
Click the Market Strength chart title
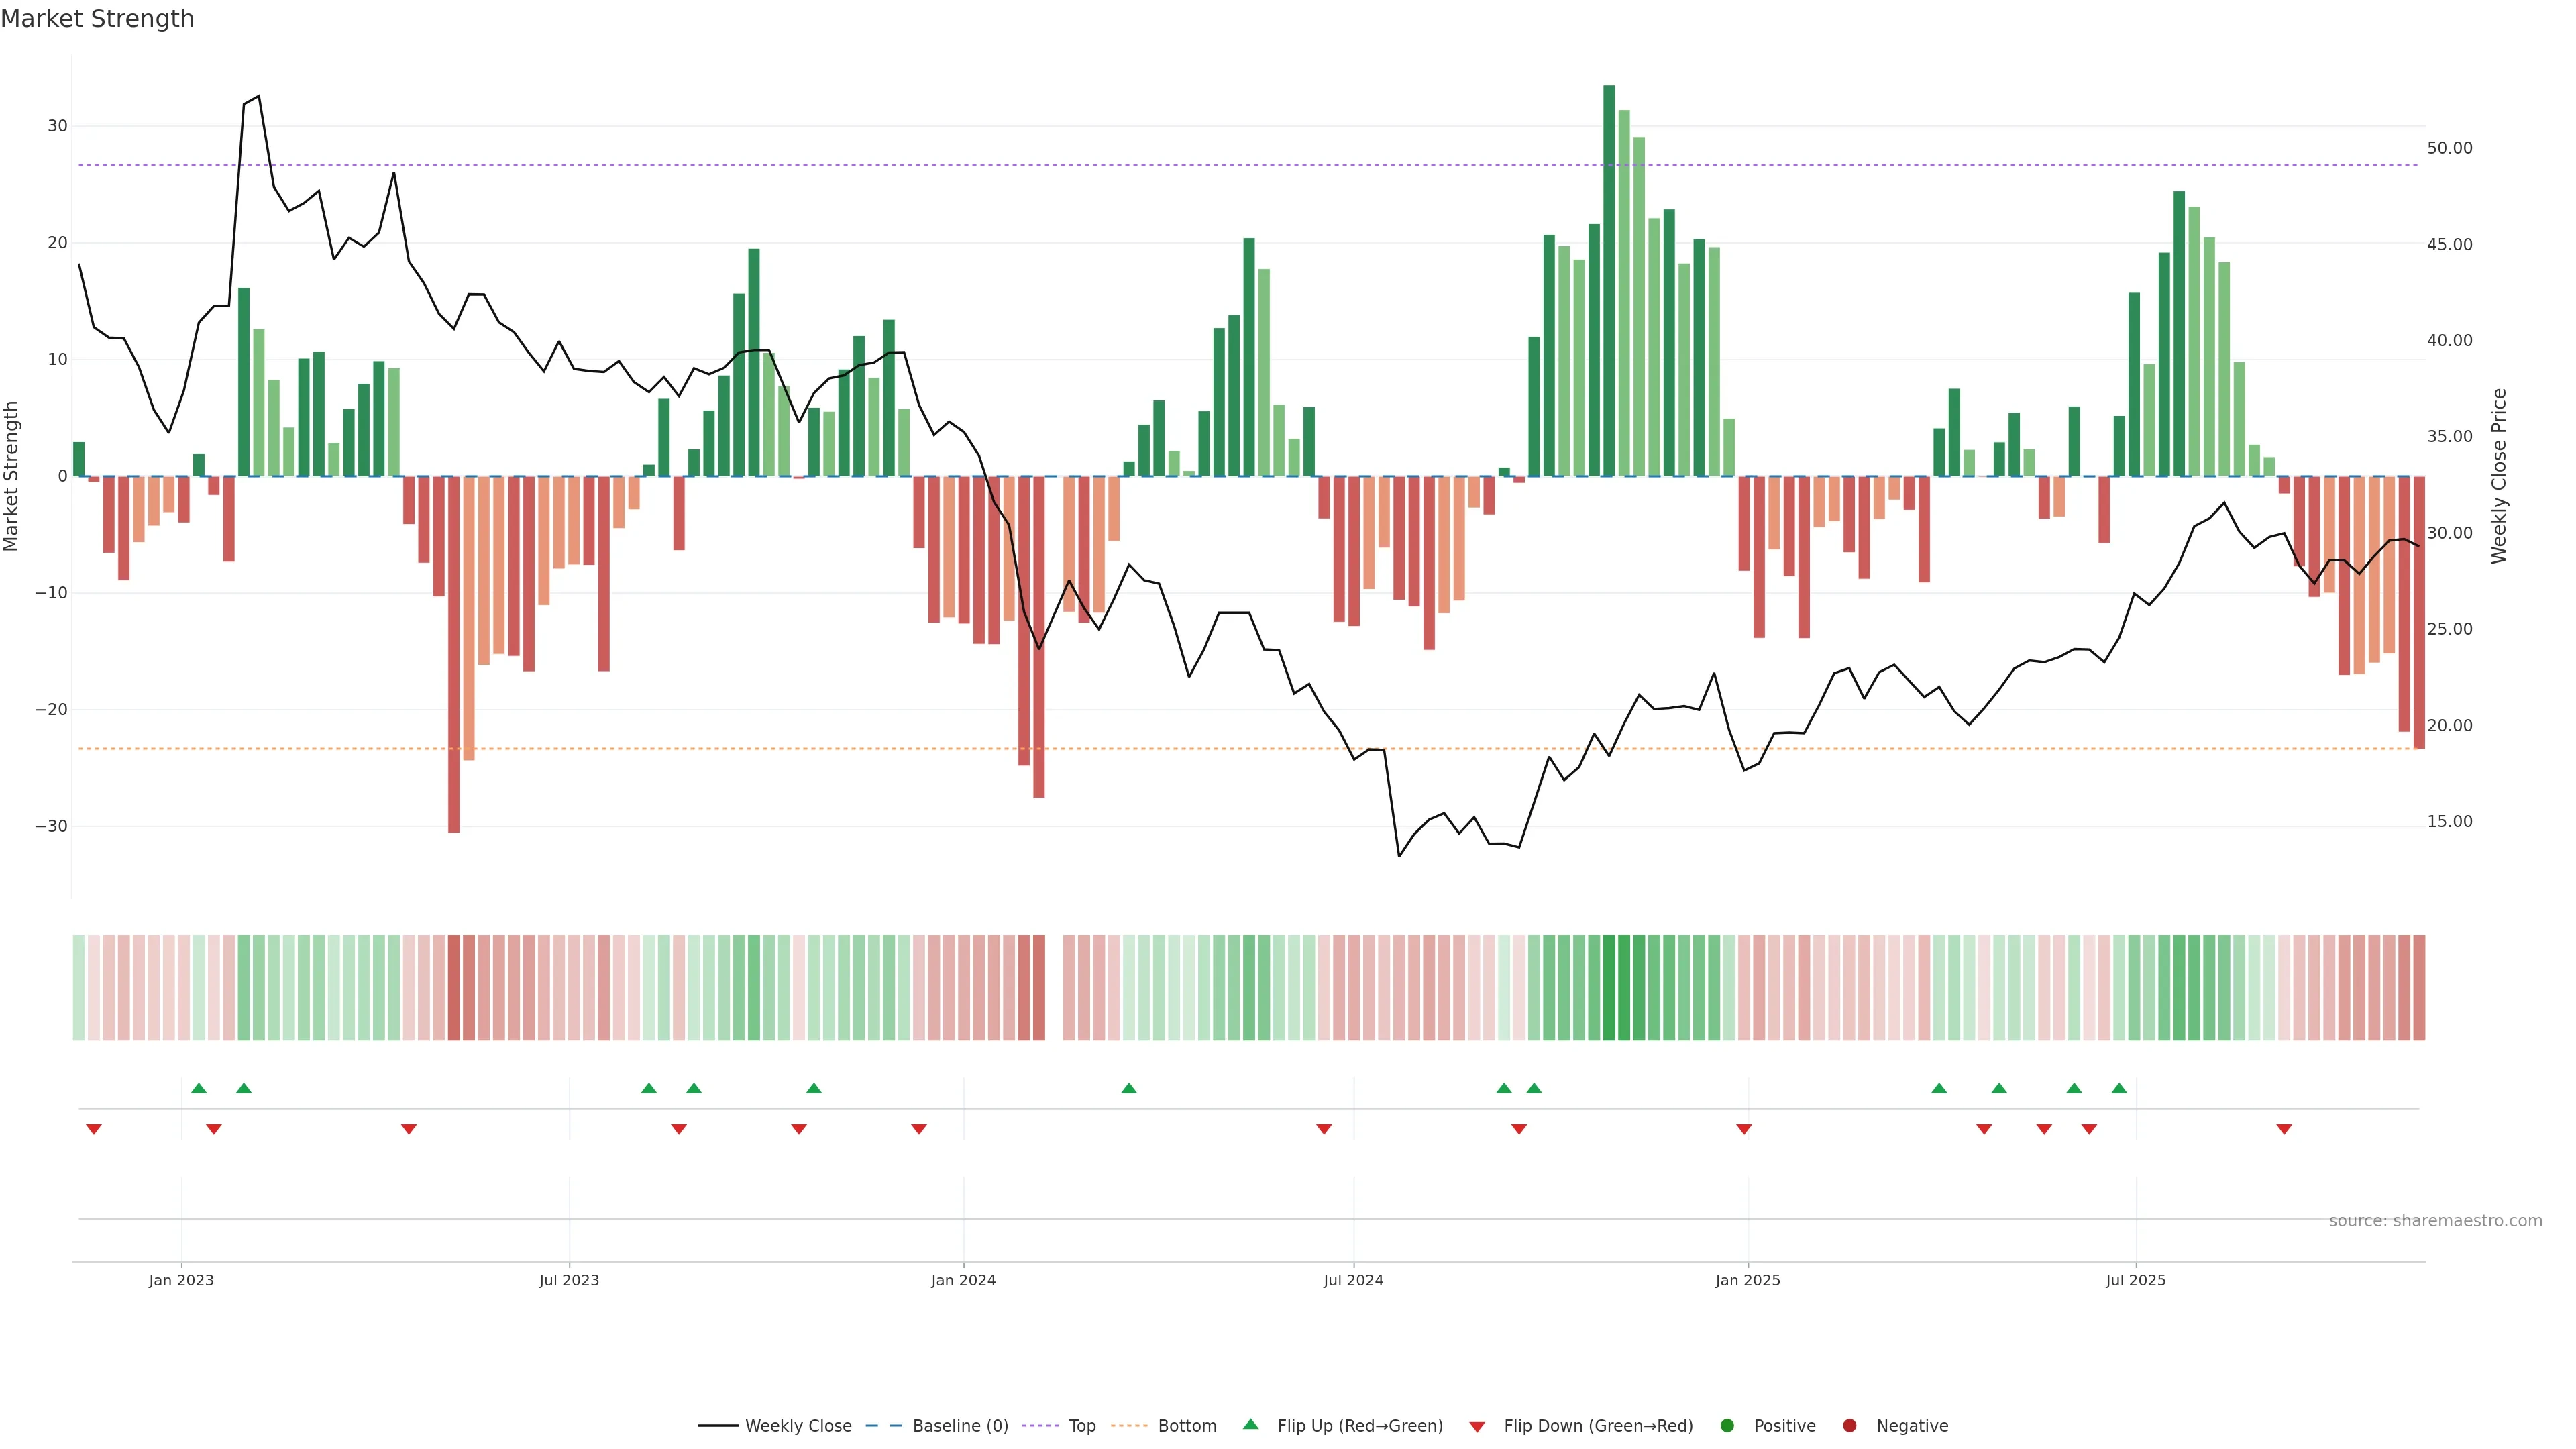tap(97, 19)
